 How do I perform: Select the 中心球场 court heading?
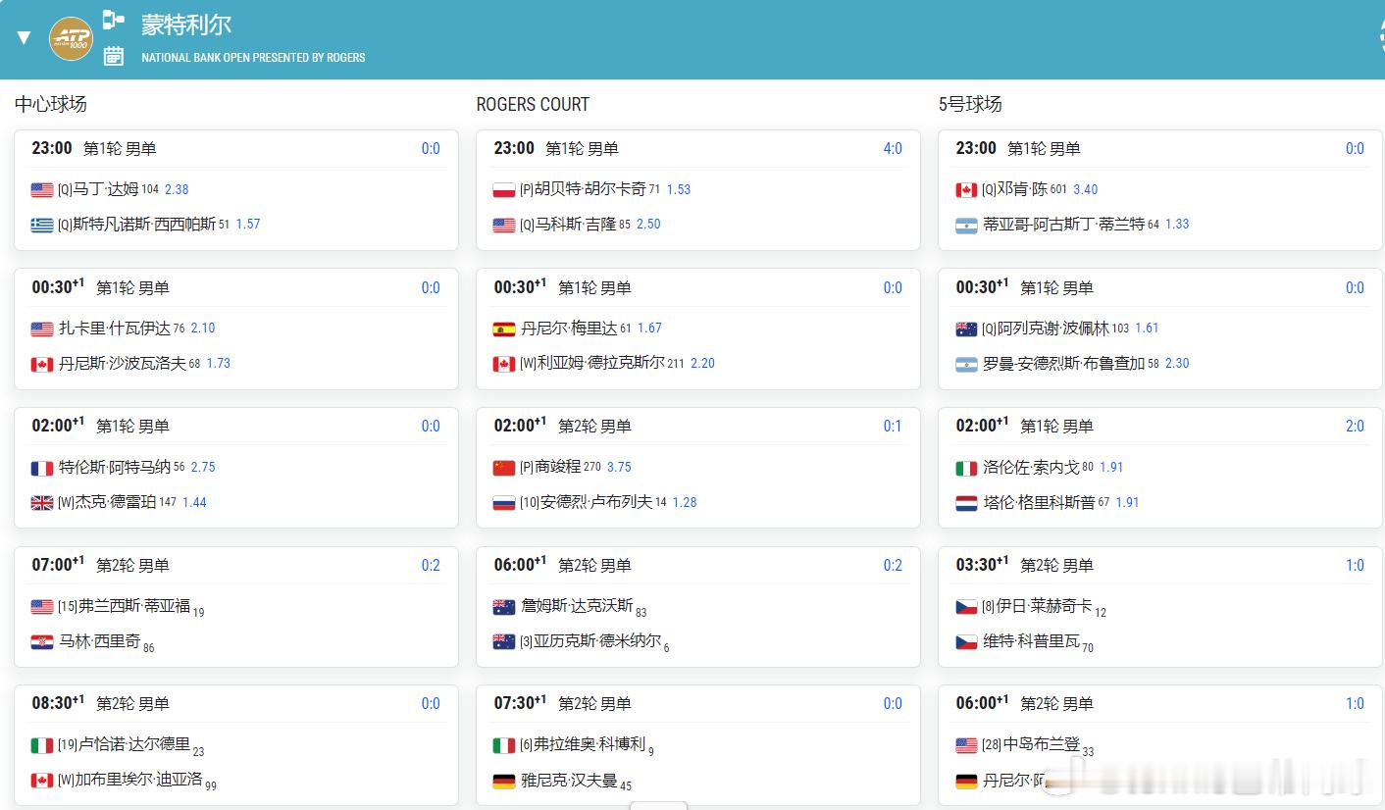click(x=51, y=104)
